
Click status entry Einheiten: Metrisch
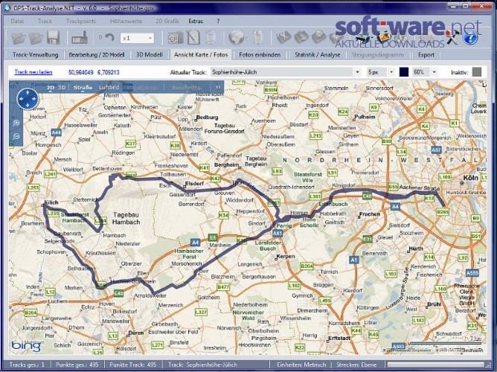301,365
